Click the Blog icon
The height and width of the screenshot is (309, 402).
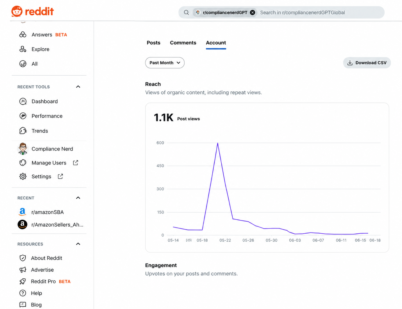[23, 305]
